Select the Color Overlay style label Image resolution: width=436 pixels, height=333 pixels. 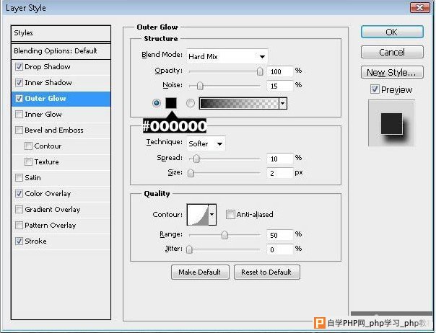[48, 193]
